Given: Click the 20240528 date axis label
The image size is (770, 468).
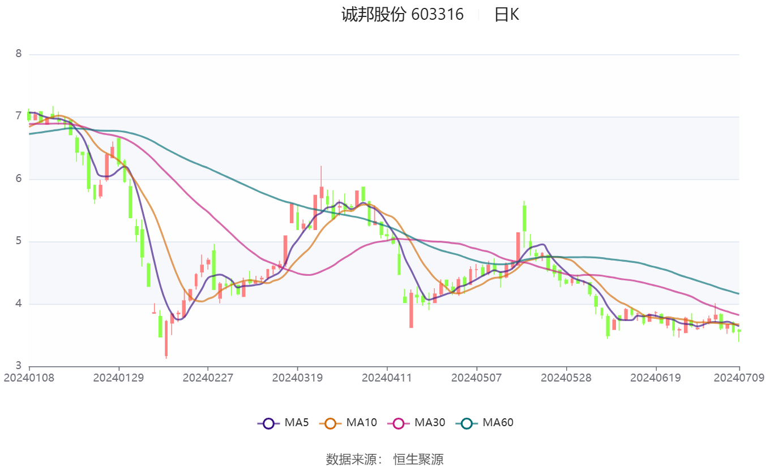Looking at the screenshot, I should point(566,378).
